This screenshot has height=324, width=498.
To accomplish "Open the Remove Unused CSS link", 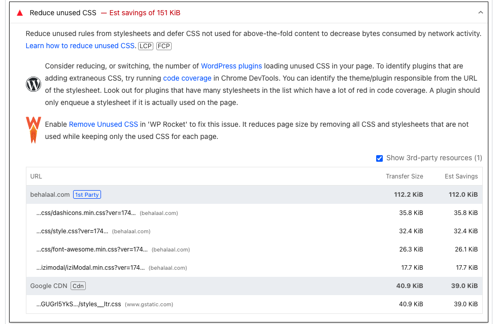I will pos(104,124).
